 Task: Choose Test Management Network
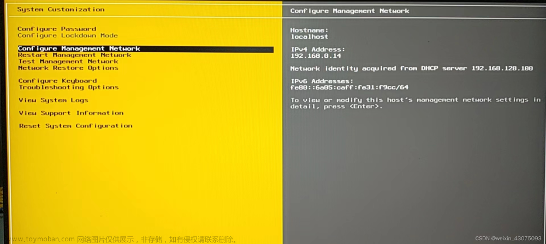click(68, 62)
